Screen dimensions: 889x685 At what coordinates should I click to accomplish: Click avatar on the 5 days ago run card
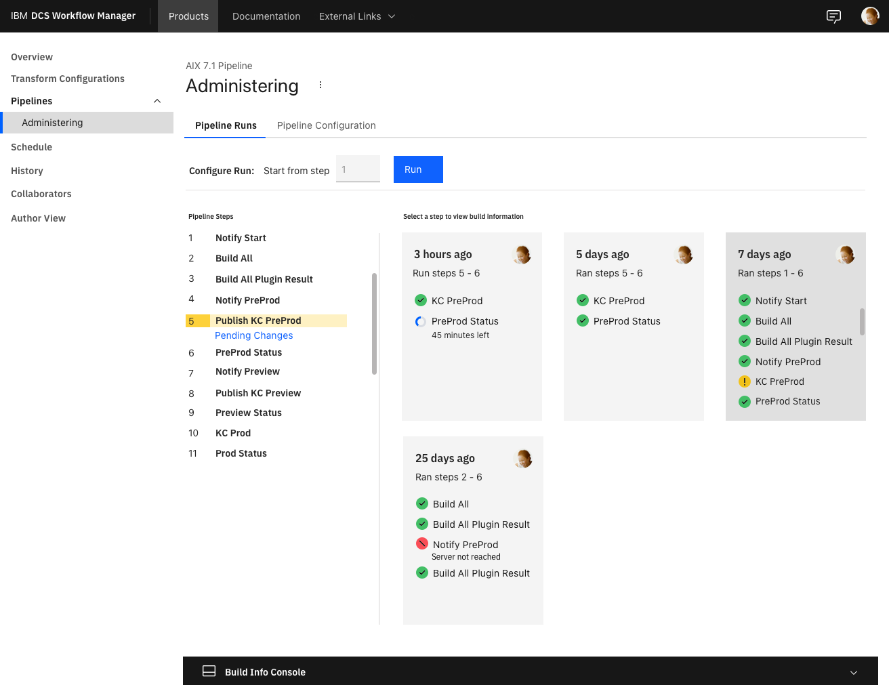(x=684, y=255)
